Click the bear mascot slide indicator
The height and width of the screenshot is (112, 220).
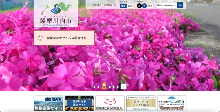tap(104, 86)
